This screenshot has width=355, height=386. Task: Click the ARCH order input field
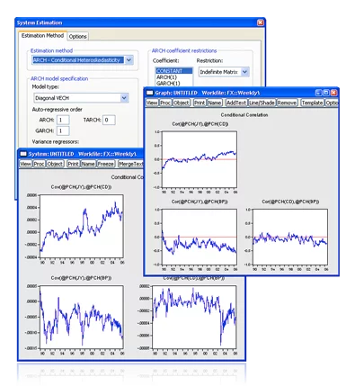(63, 120)
